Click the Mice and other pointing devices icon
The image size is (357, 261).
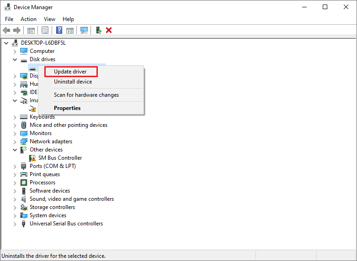click(24, 125)
